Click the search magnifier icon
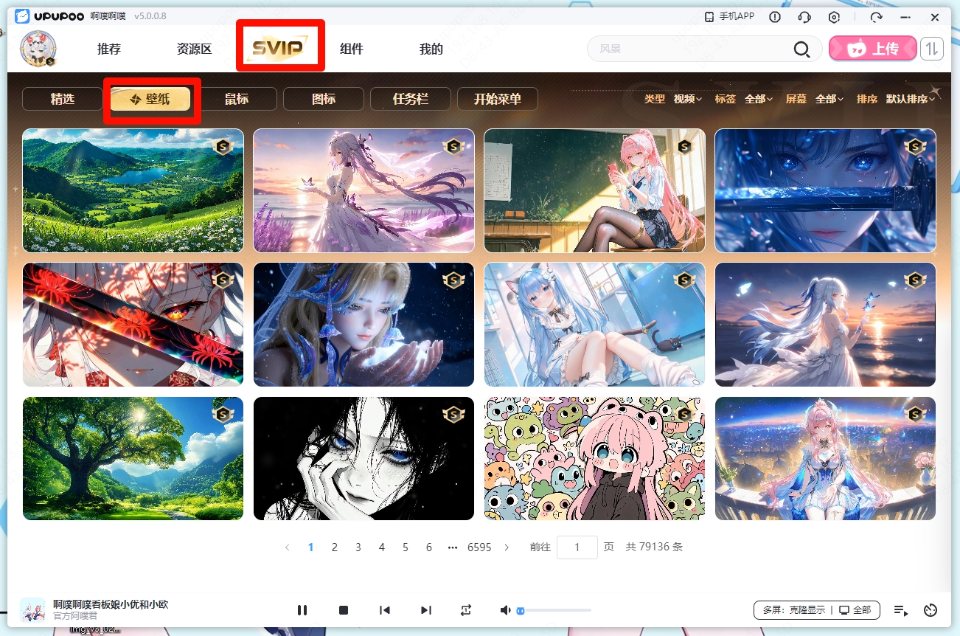The height and width of the screenshot is (636, 960). pos(801,49)
